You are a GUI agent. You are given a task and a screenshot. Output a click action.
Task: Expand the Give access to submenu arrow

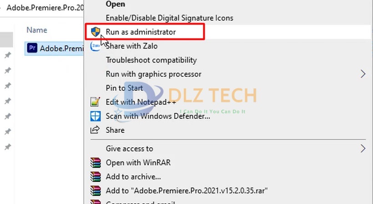pos(363,149)
